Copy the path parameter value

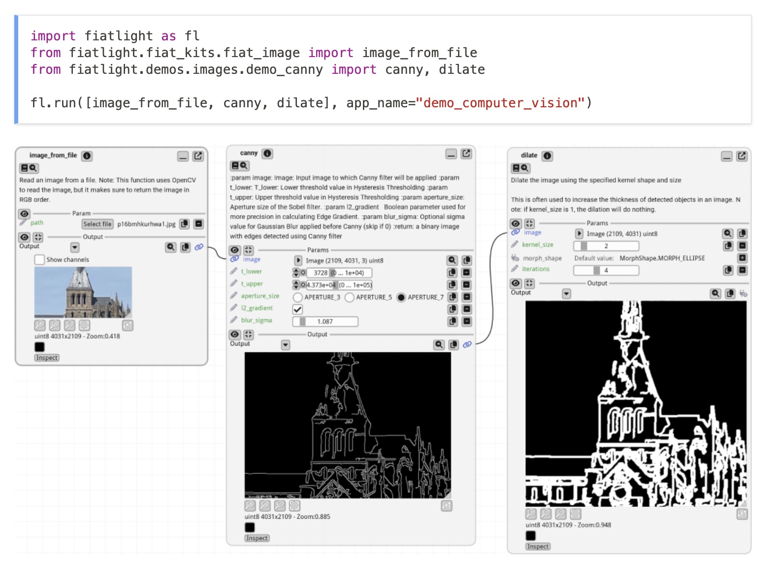[x=185, y=224]
